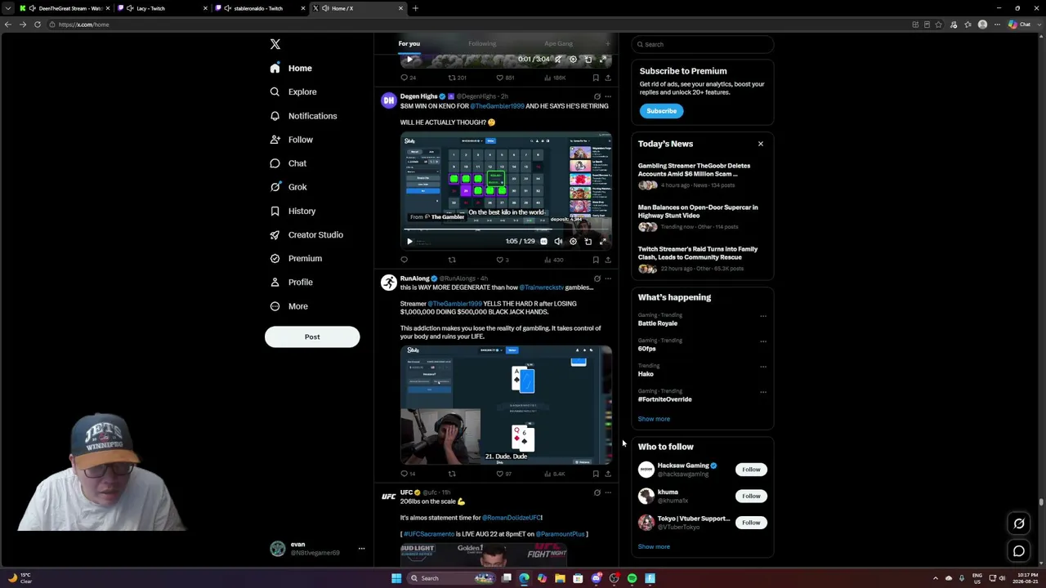Play the Degen Highs keno video
This screenshot has width=1046, height=588.
point(409,242)
